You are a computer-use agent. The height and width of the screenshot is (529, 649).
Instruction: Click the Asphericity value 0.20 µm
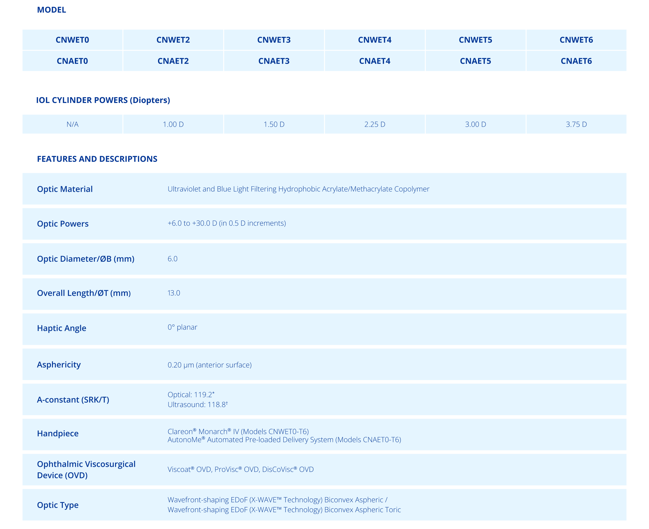[209, 364]
